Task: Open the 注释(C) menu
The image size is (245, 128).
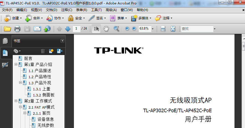Action: (x=66, y=10)
